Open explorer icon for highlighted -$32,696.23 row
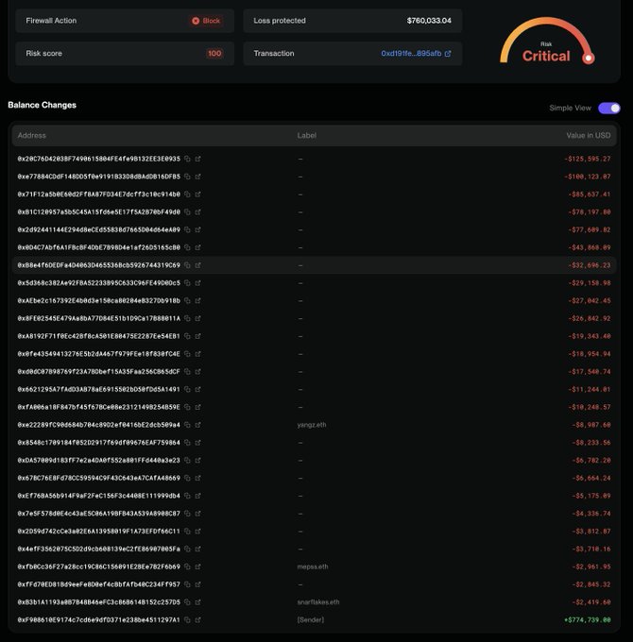Screen dimensions: 633x642 tap(197, 265)
